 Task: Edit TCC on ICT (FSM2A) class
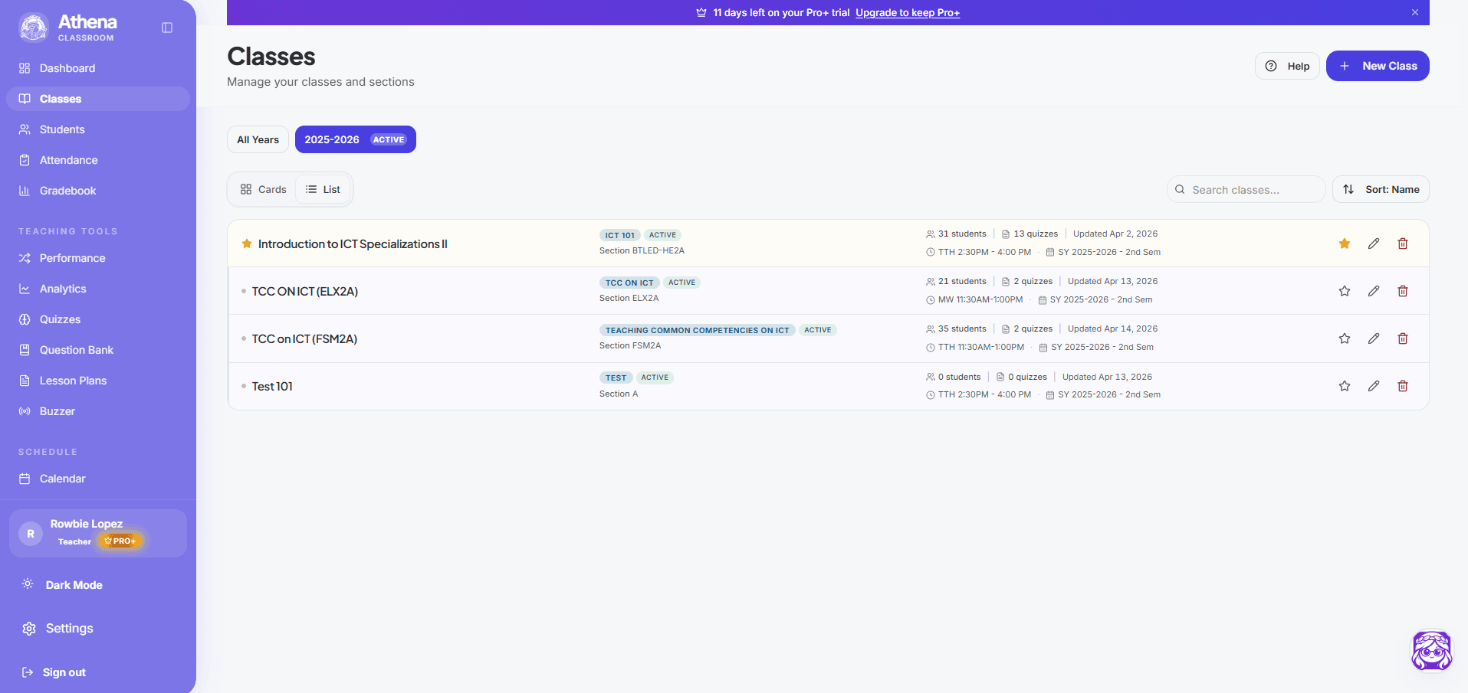coord(1374,338)
